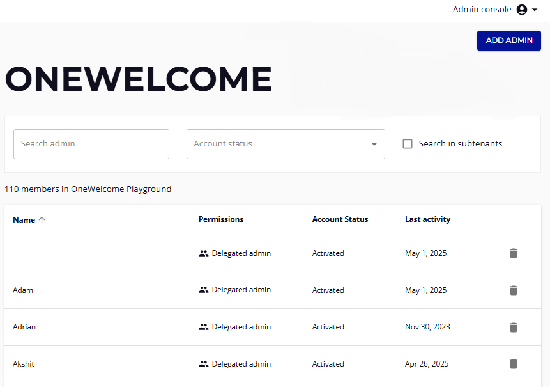Open the Adam admin entry
The height and width of the screenshot is (387, 550).
[x=23, y=290]
